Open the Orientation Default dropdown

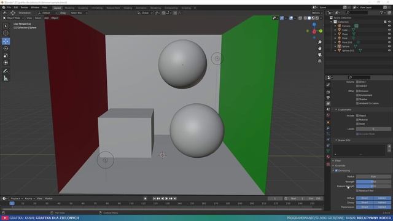[47, 13]
